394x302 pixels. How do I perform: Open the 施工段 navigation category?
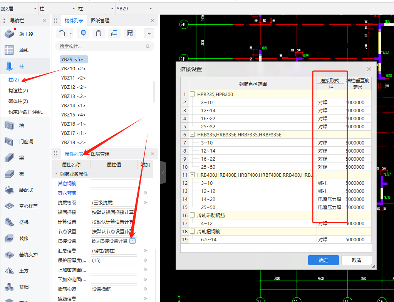(19, 34)
